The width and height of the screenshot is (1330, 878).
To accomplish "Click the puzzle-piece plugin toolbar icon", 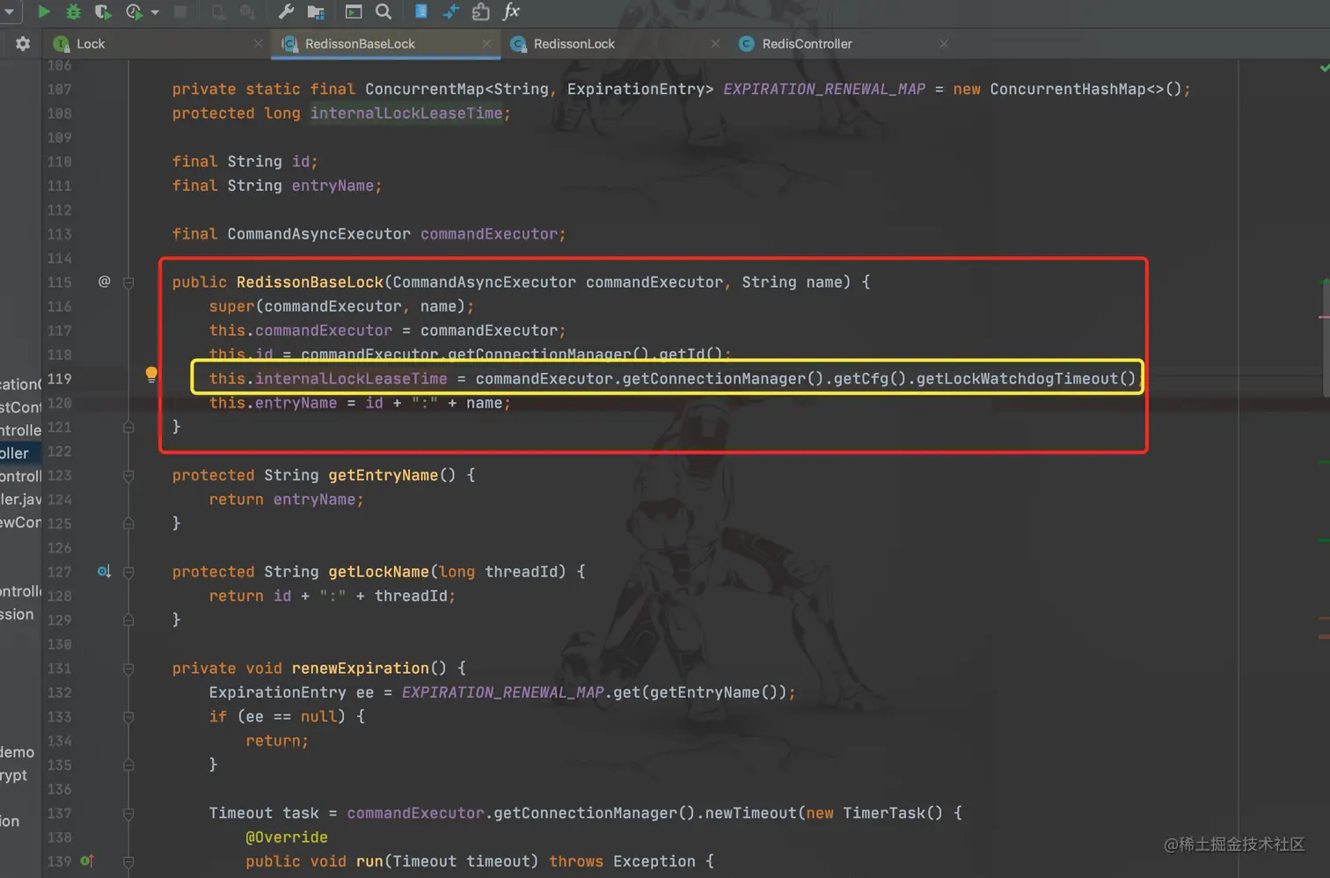I will tap(480, 11).
